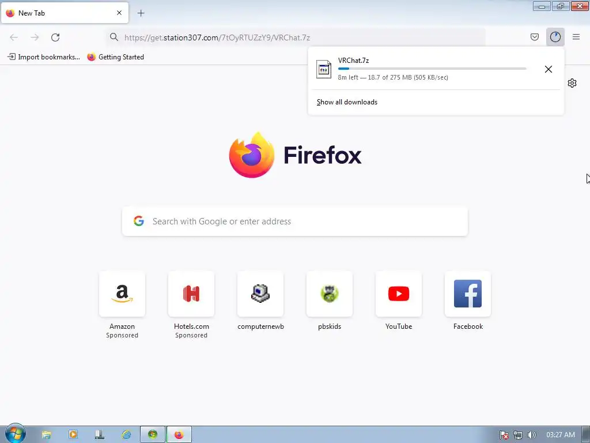This screenshot has height=443, width=590.
Task: Launch Windows Media Player from taskbar
Action: click(x=73, y=435)
